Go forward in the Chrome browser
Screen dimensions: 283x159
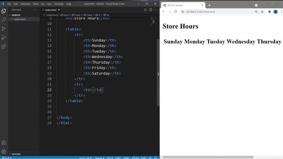pyautogui.click(x=169, y=12)
